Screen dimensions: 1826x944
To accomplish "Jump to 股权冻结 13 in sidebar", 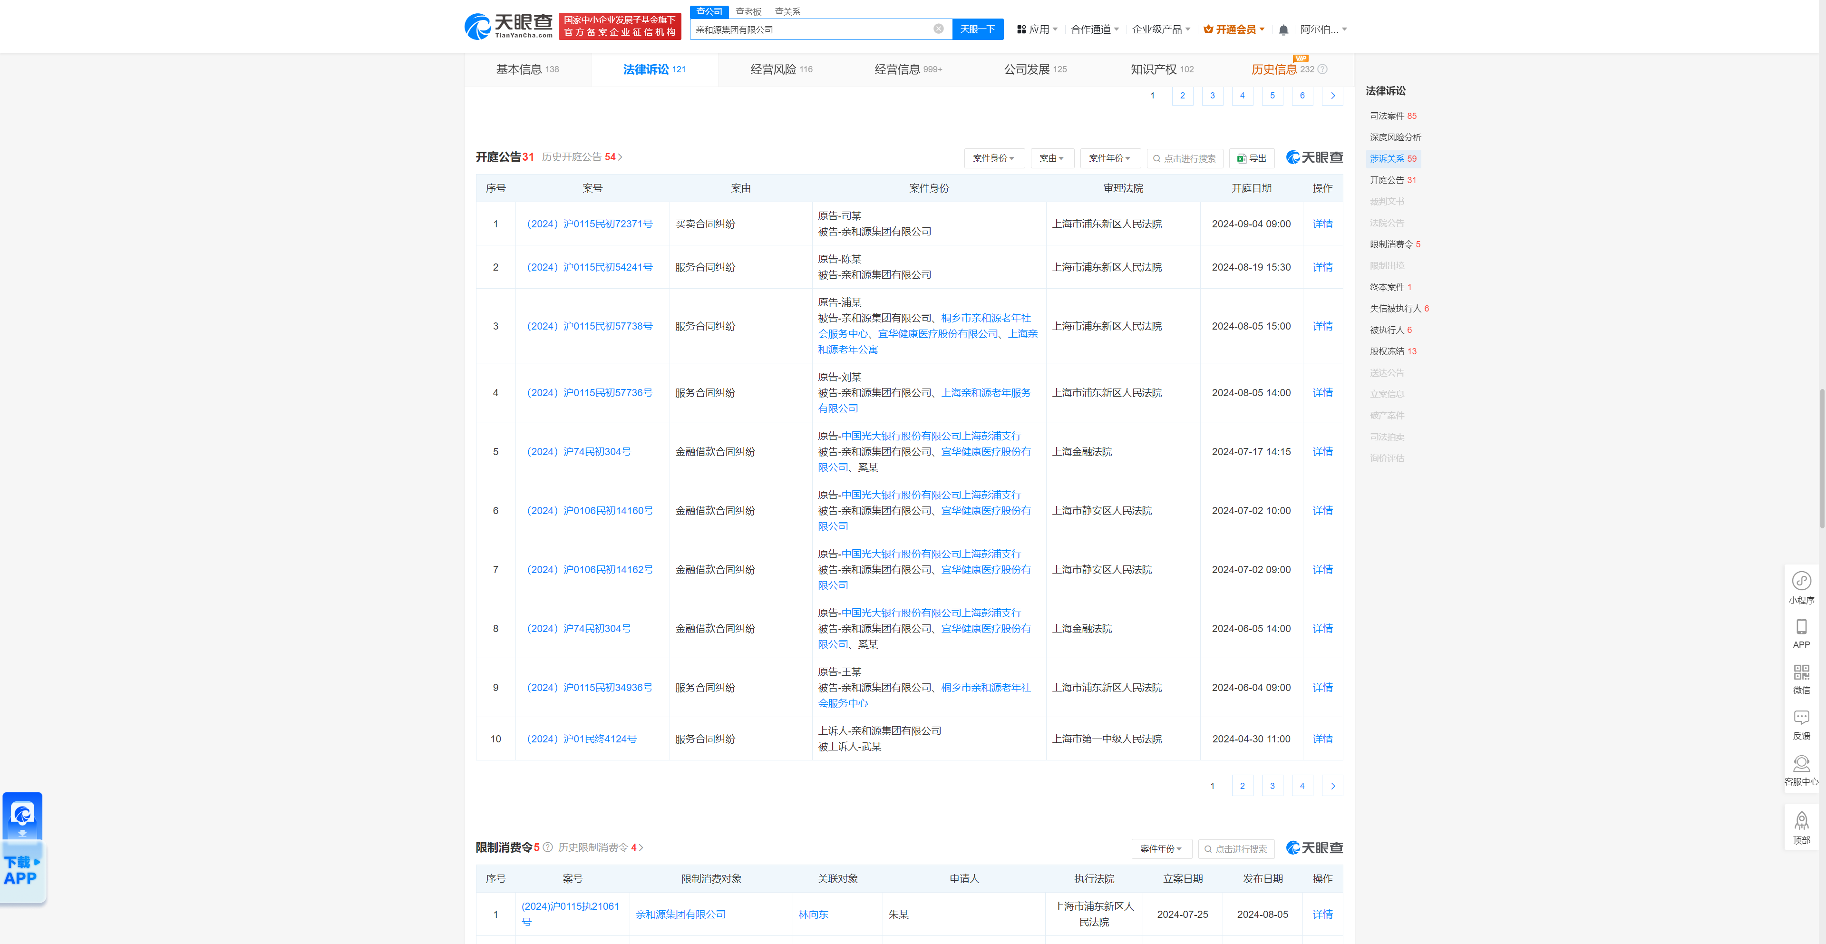I will [x=1392, y=351].
